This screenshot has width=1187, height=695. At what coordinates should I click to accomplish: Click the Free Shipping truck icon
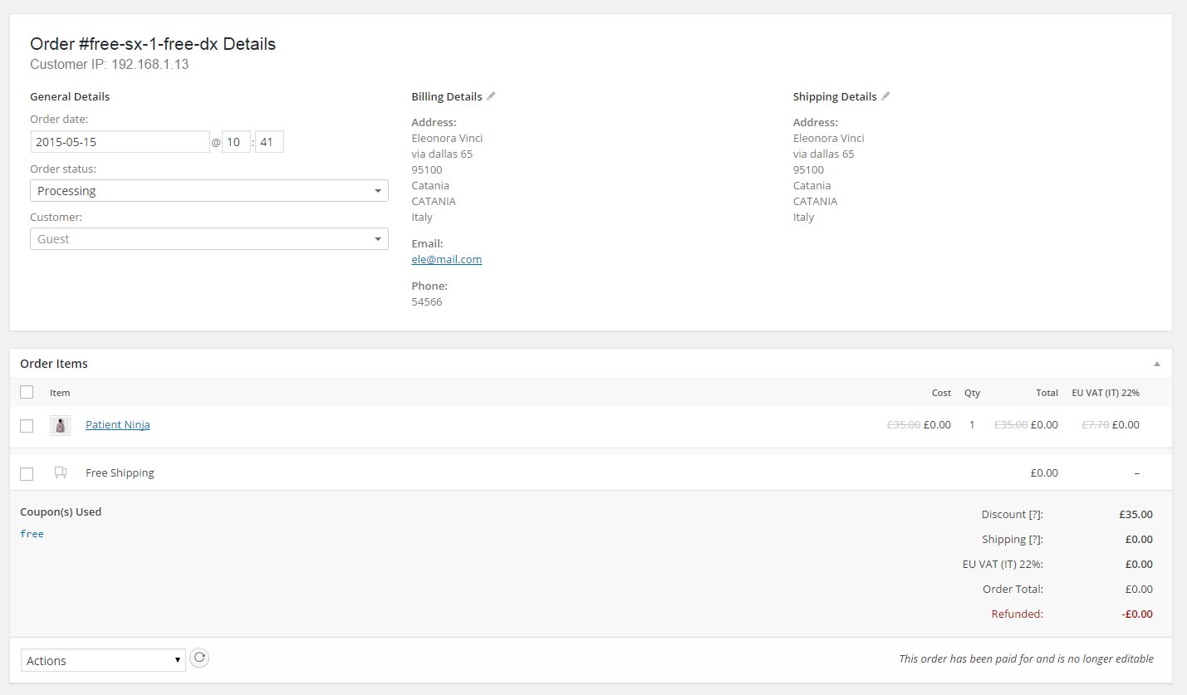click(x=60, y=472)
